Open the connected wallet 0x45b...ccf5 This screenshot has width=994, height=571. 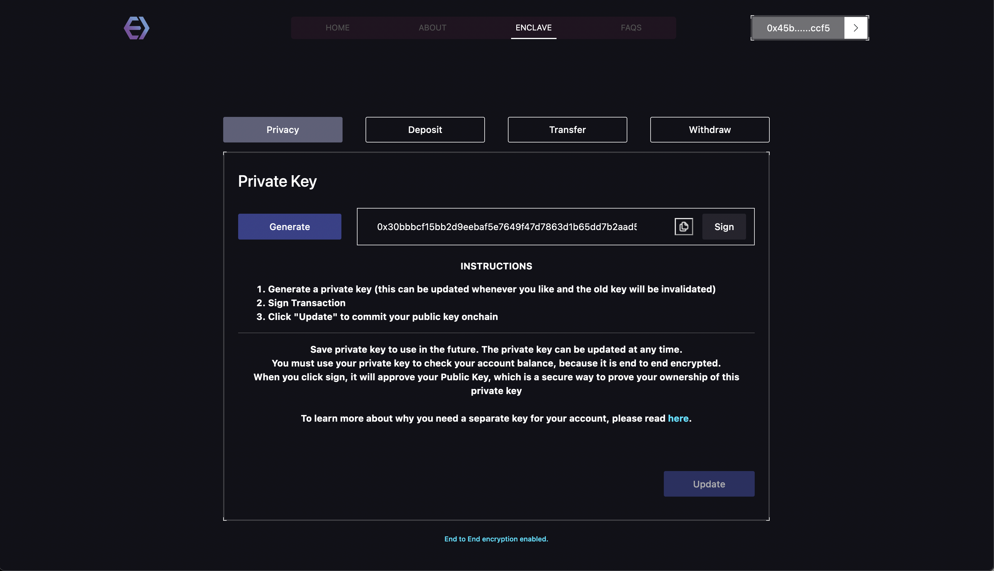798,28
